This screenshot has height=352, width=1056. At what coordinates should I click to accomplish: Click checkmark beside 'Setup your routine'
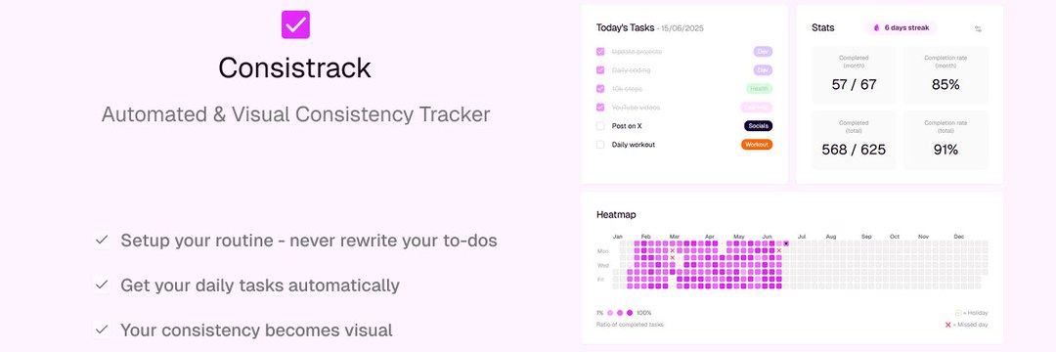click(103, 240)
